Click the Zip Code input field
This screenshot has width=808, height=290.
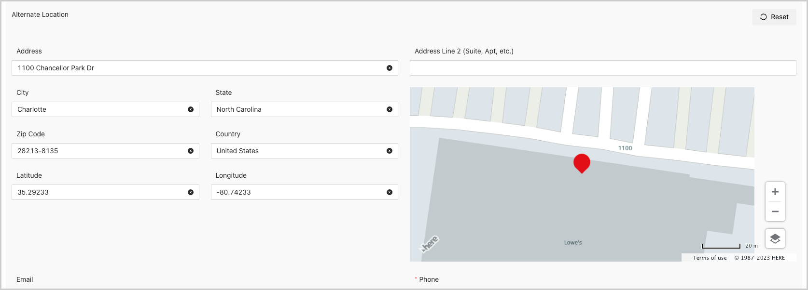99,151
